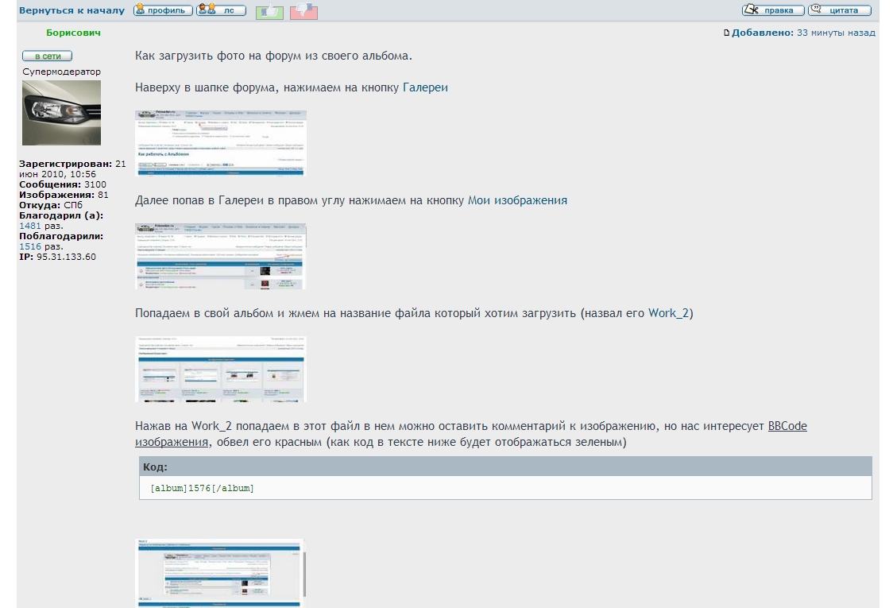Click 'Вернуться к началу' link
Screen dimensions: 893x608
[x=72, y=10]
